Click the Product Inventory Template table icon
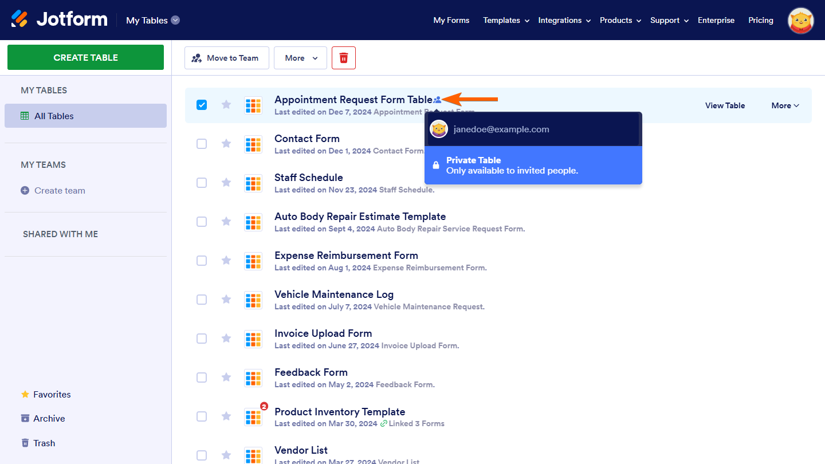This screenshot has width=825, height=464. pyautogui.click(x=253, y=416)
